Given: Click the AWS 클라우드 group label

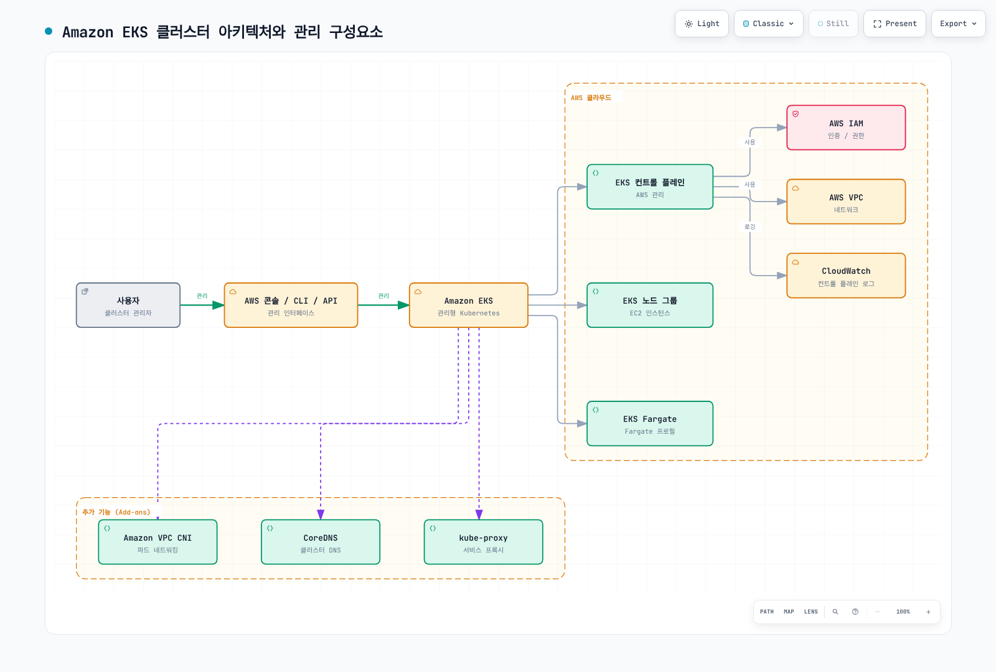Looking at the screenshot, I should (x=591, y=98).
